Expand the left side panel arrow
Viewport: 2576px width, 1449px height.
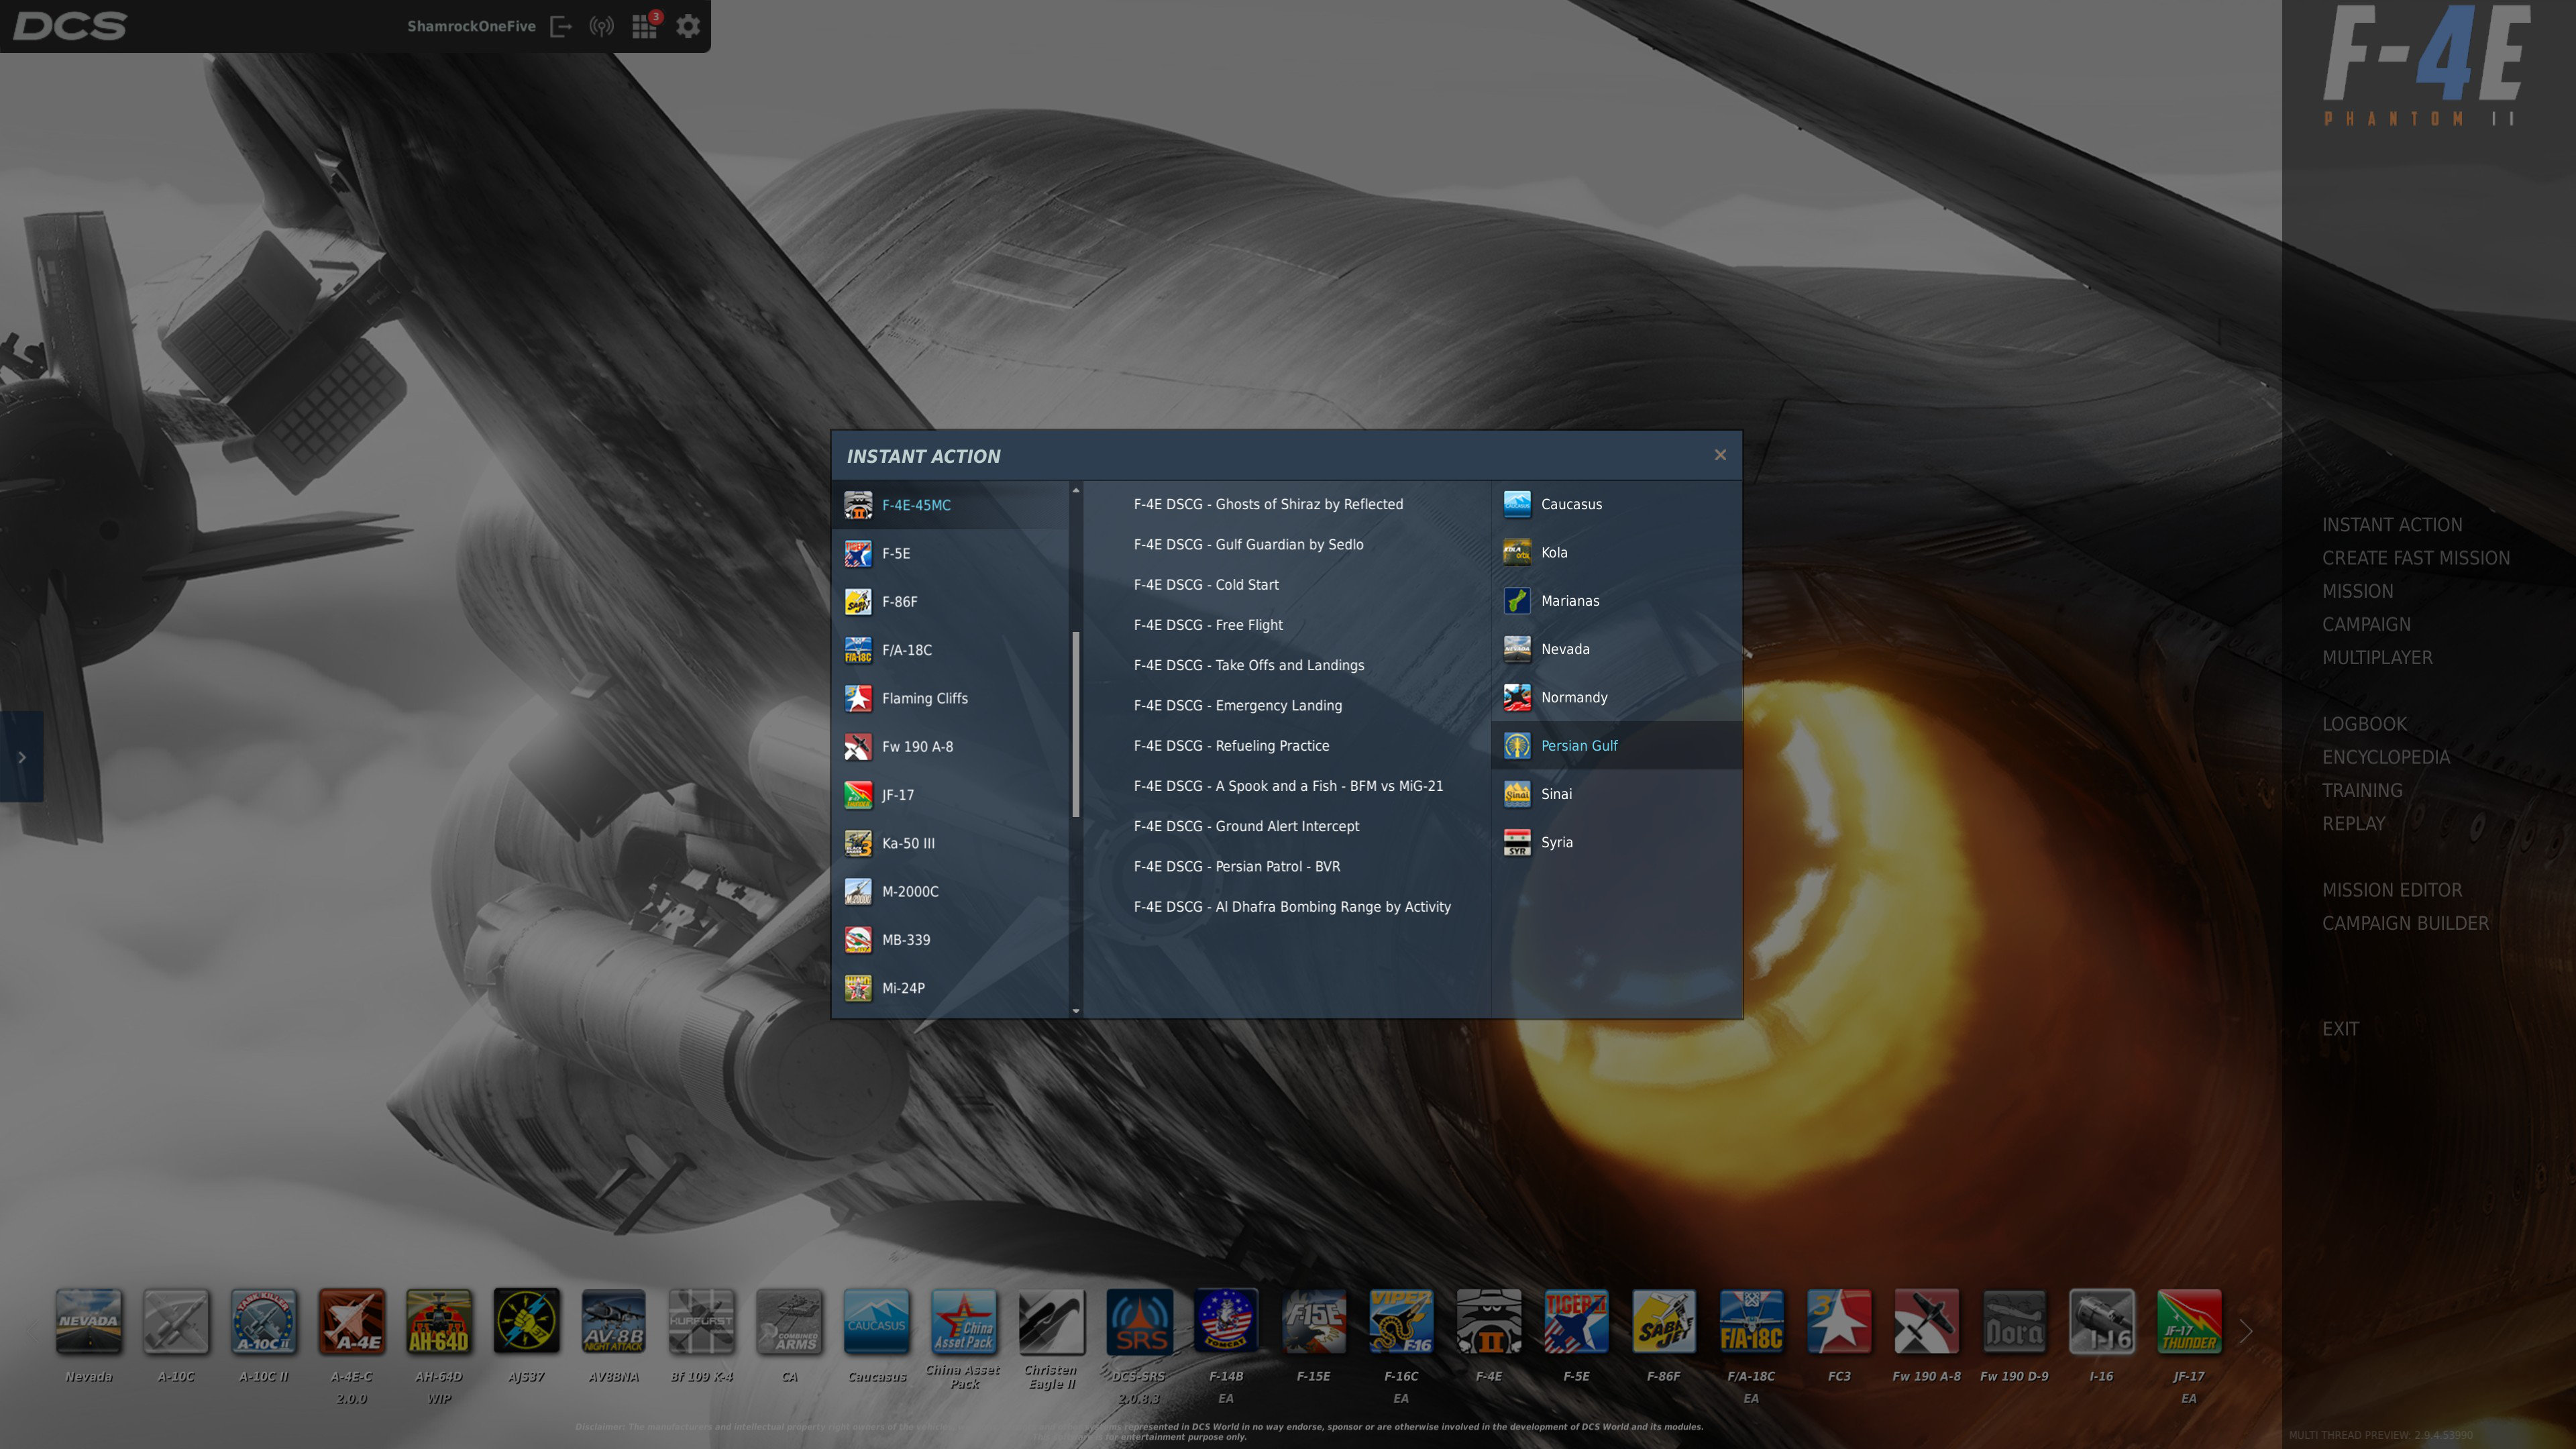coord(21,757)
